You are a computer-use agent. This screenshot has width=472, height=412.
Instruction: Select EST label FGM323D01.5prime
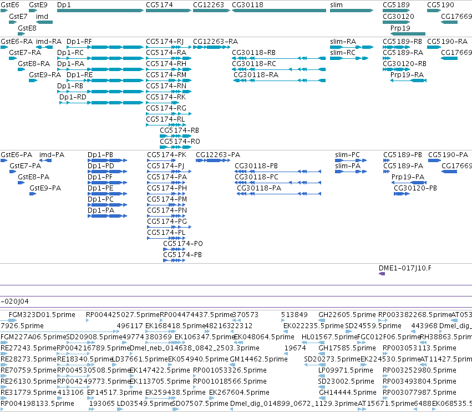[x=42, y=315]
